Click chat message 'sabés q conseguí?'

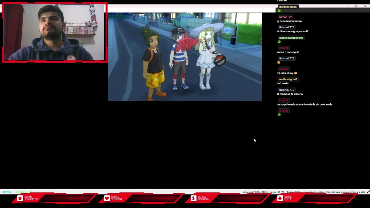(288, 52)
